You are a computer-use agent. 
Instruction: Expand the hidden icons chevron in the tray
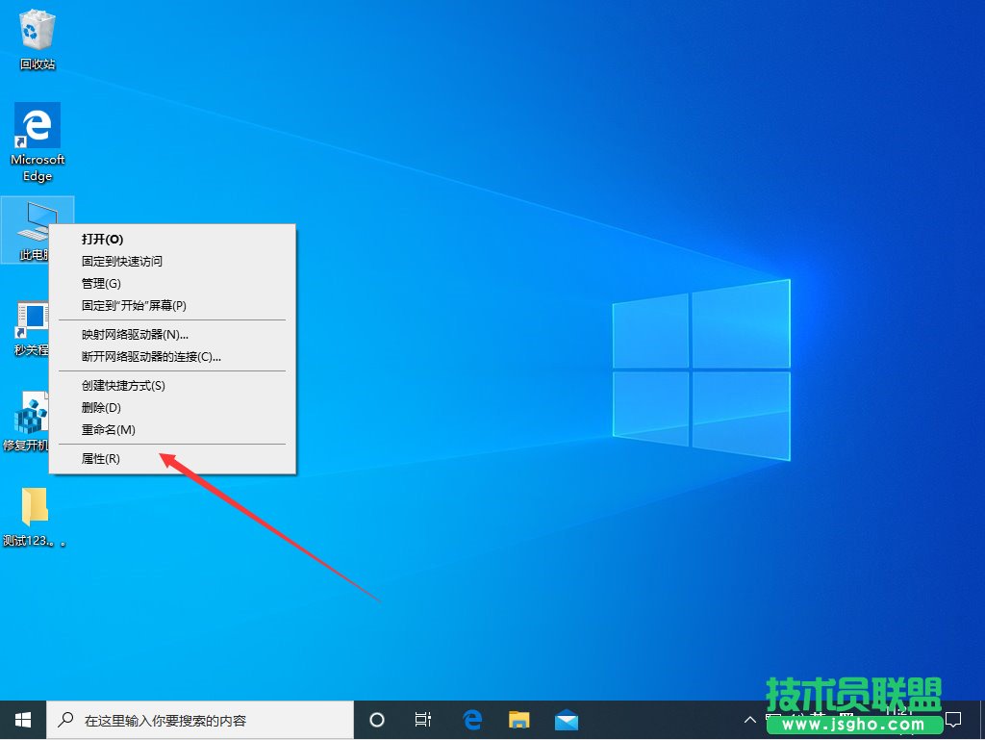pos(749,719)
